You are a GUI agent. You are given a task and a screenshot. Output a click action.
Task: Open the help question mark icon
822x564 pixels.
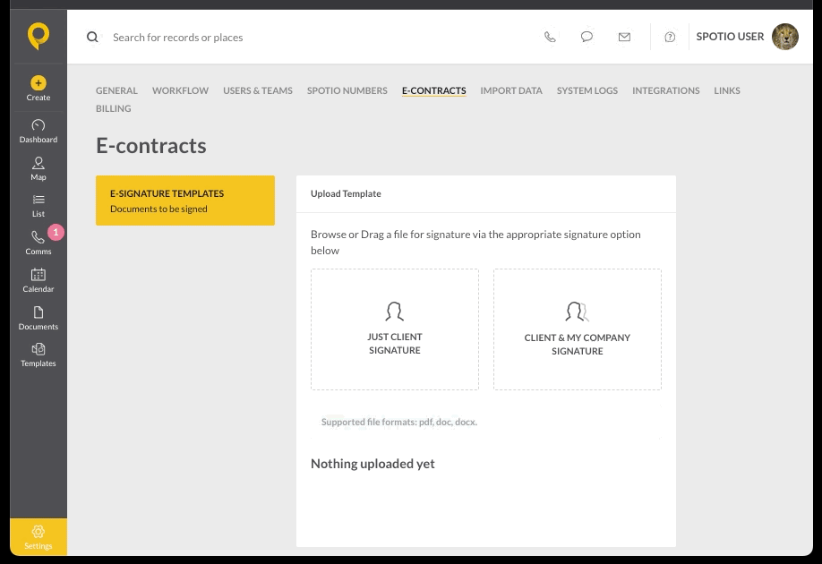(x=670, y=37)
